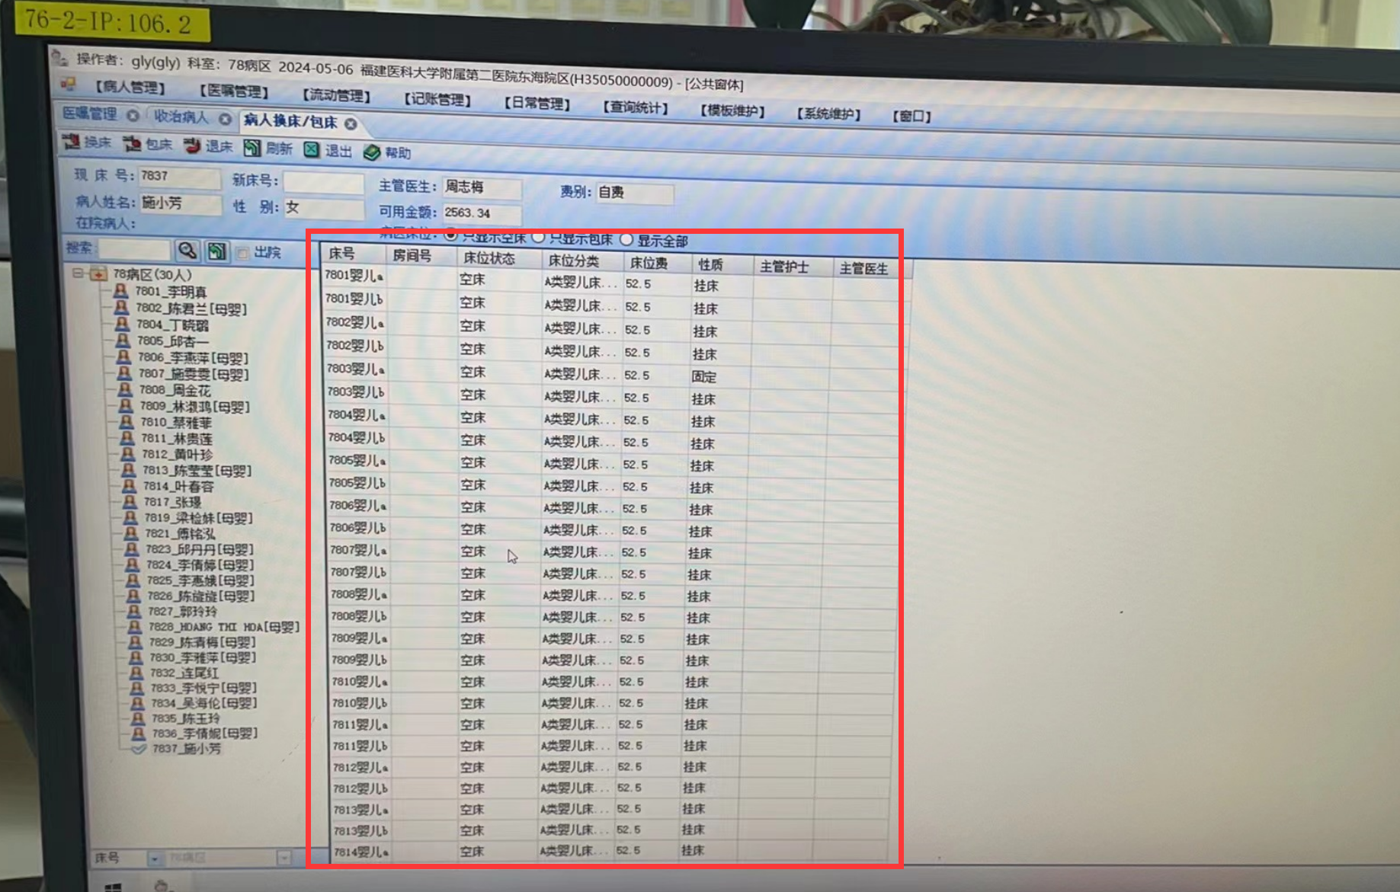Open the 【记账管理】 menu
The width and height of the screenshot is (1400, 892).
[437, 99]
